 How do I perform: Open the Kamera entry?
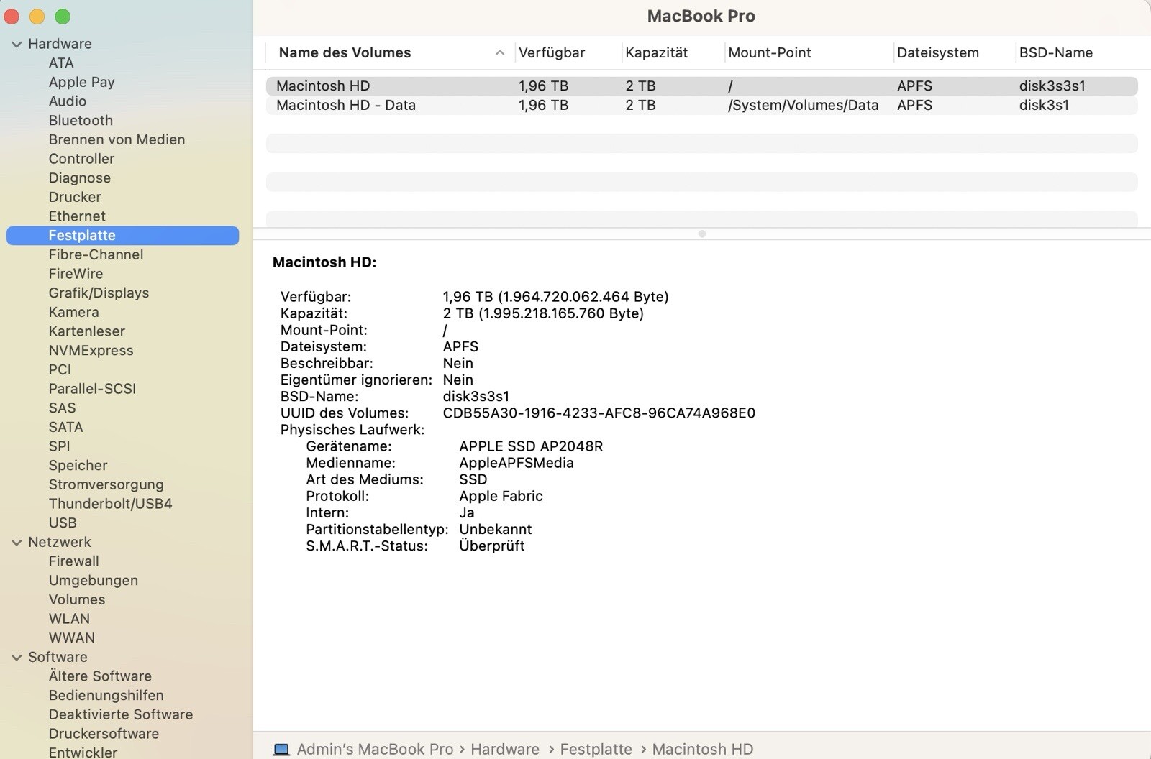73,312
